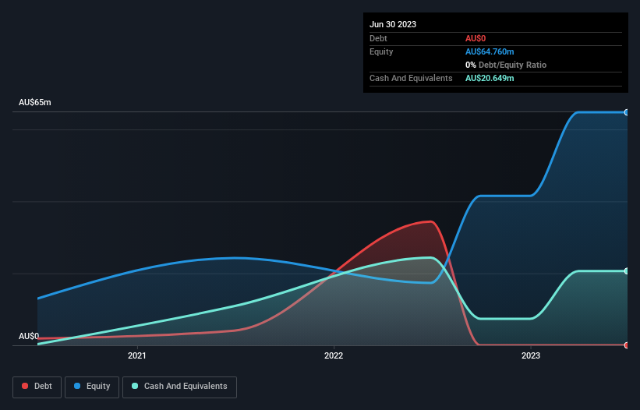Click the AU$0 y-axis label
Image resolution: width=640 pixels, height=410 pixels.
point(29,336)
